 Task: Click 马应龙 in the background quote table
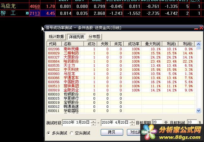click(x=8, y=6)
